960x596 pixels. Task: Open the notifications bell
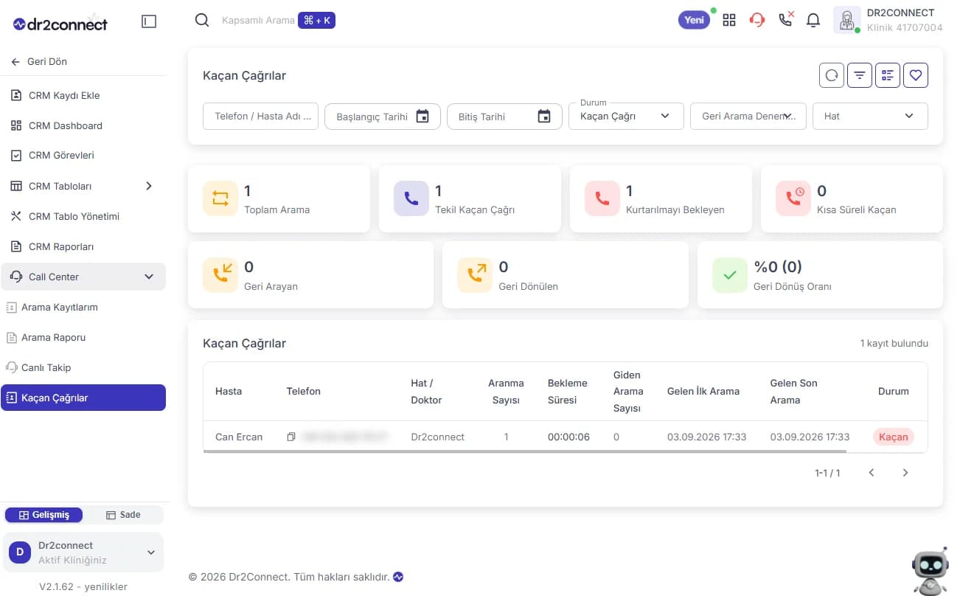(x=813, y=20)
